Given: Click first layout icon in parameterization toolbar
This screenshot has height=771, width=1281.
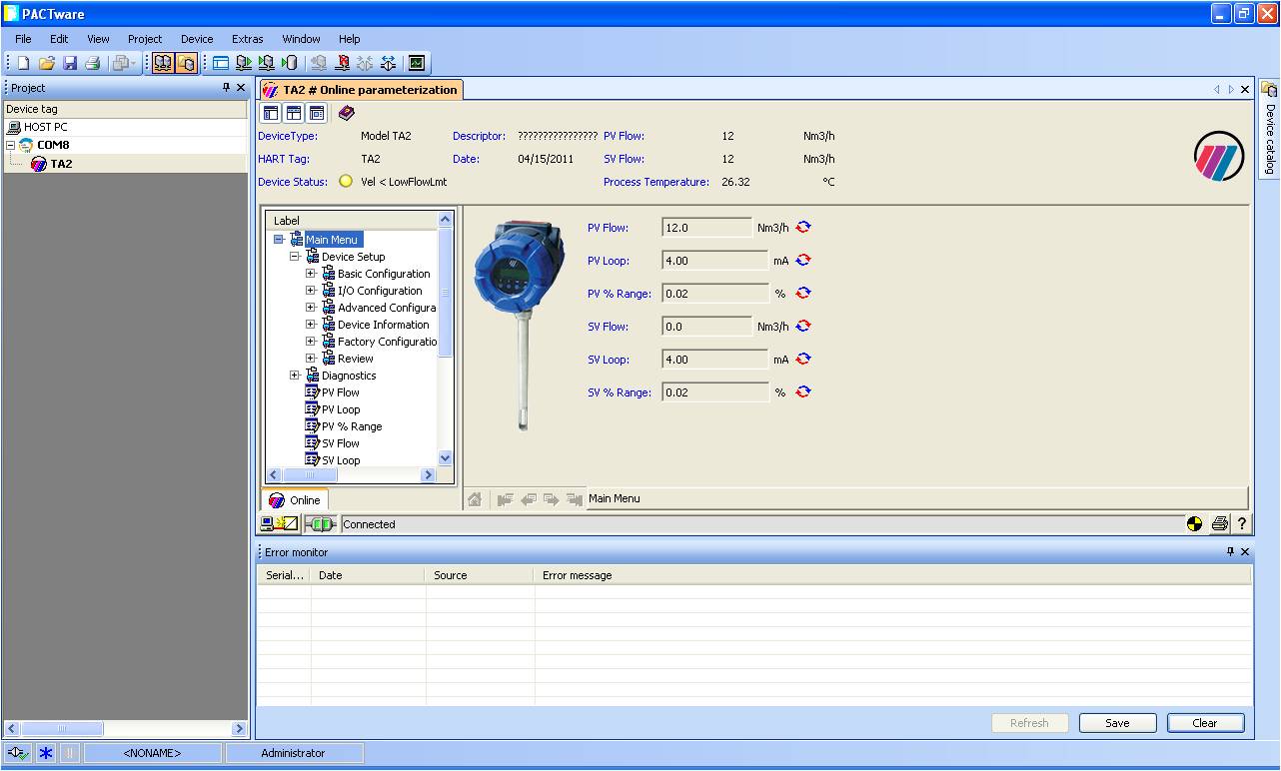Looking at the screenshot, I should pos(271,113).
